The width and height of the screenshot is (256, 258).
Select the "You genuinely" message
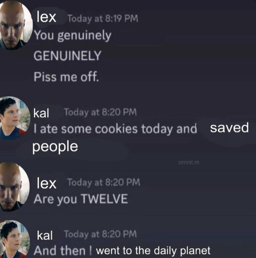(73, 36)
